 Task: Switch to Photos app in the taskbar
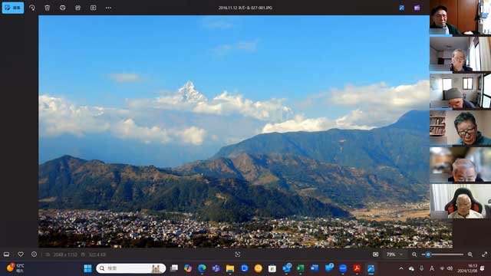click(371, 268)
